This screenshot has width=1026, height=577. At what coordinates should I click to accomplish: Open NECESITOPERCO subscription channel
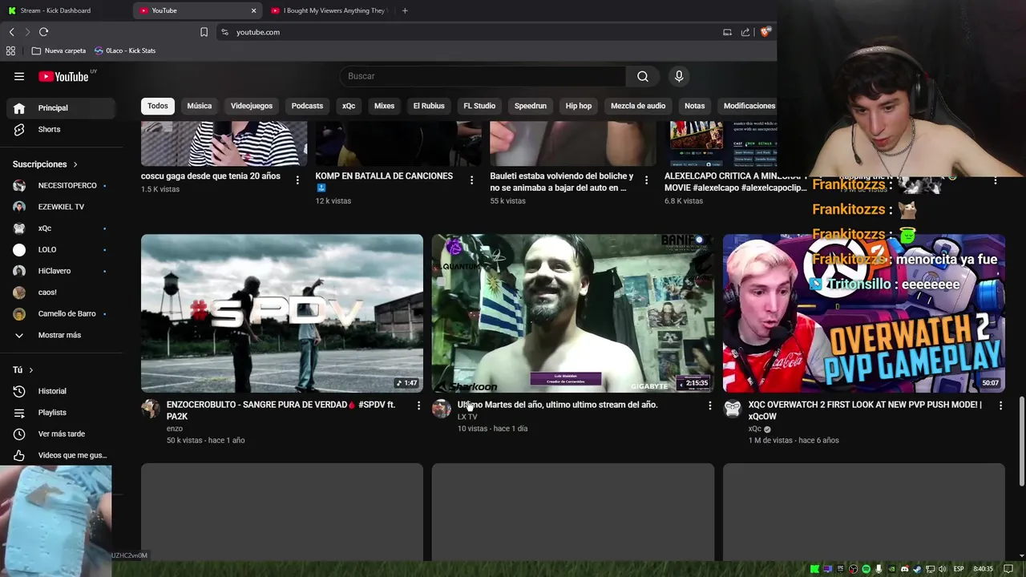click(x=59, y=185)
